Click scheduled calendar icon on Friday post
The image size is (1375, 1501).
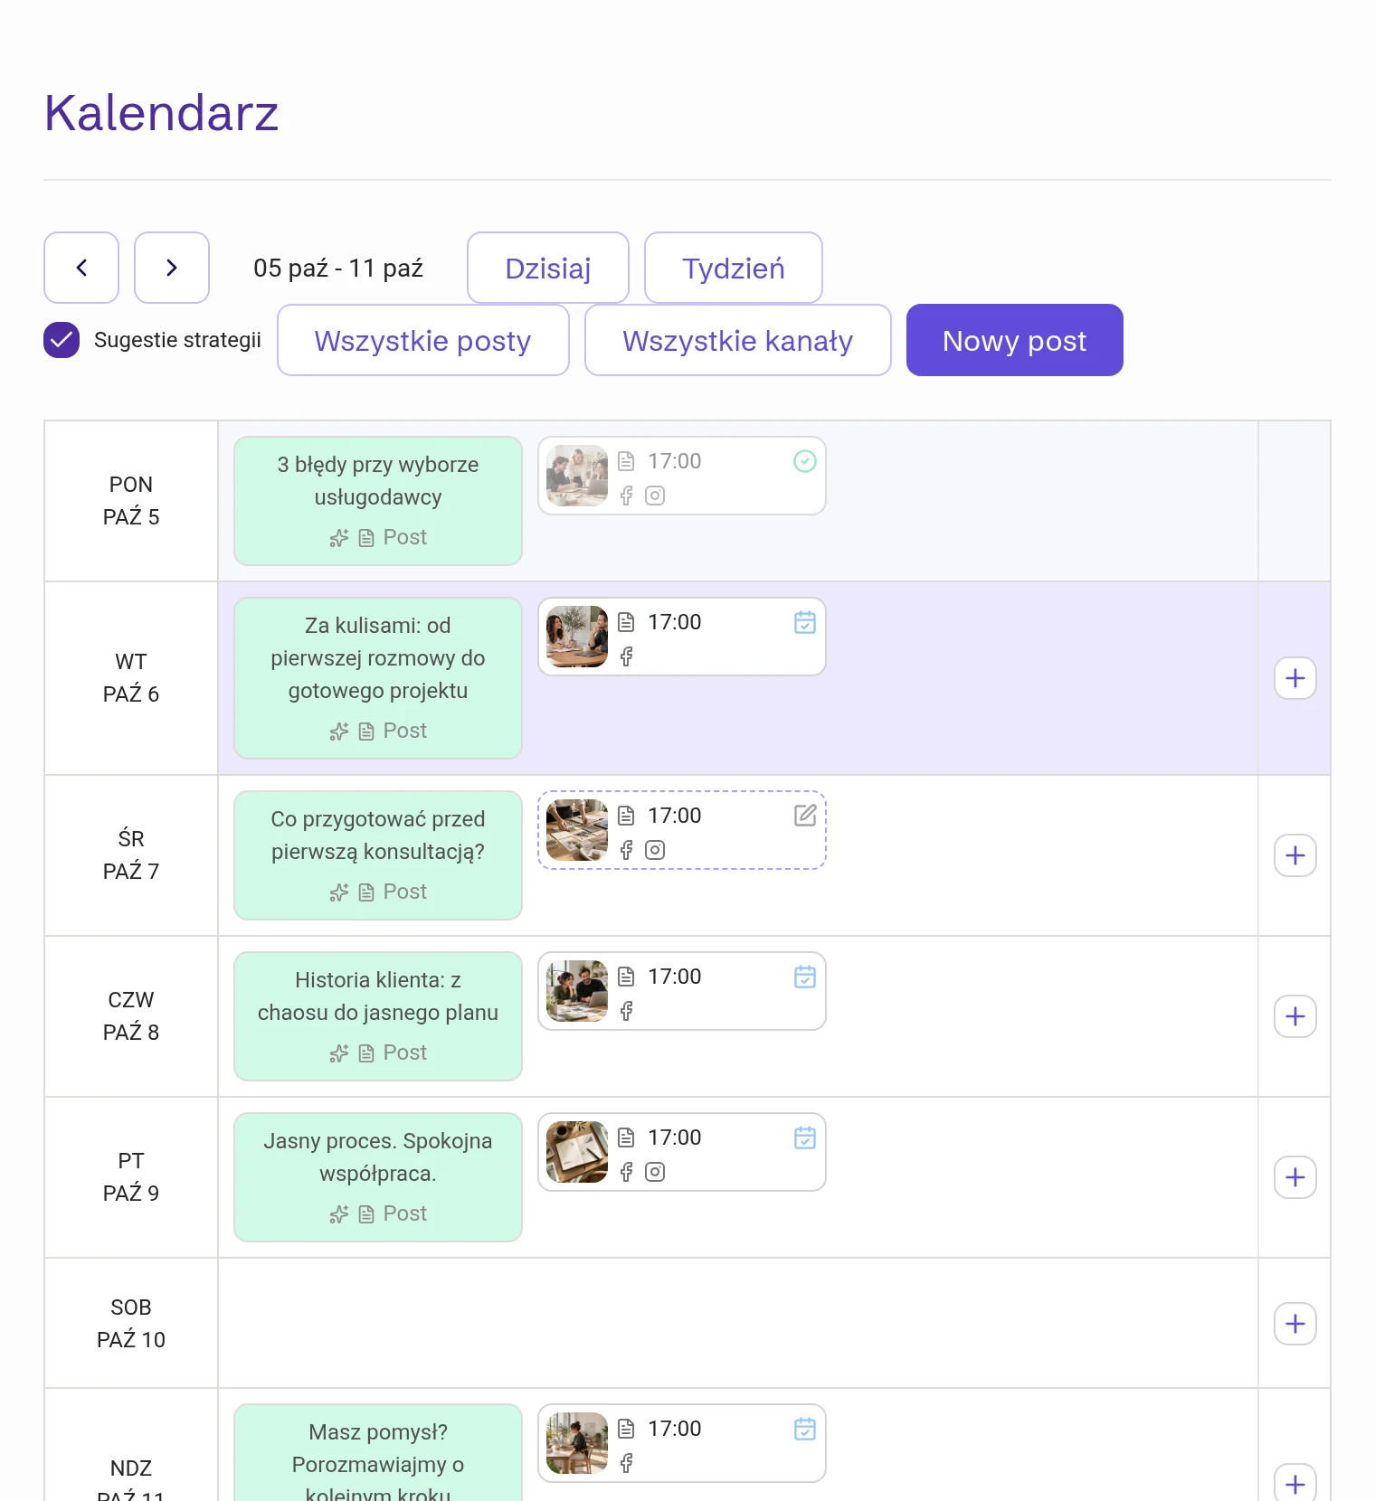[805, 1138]
